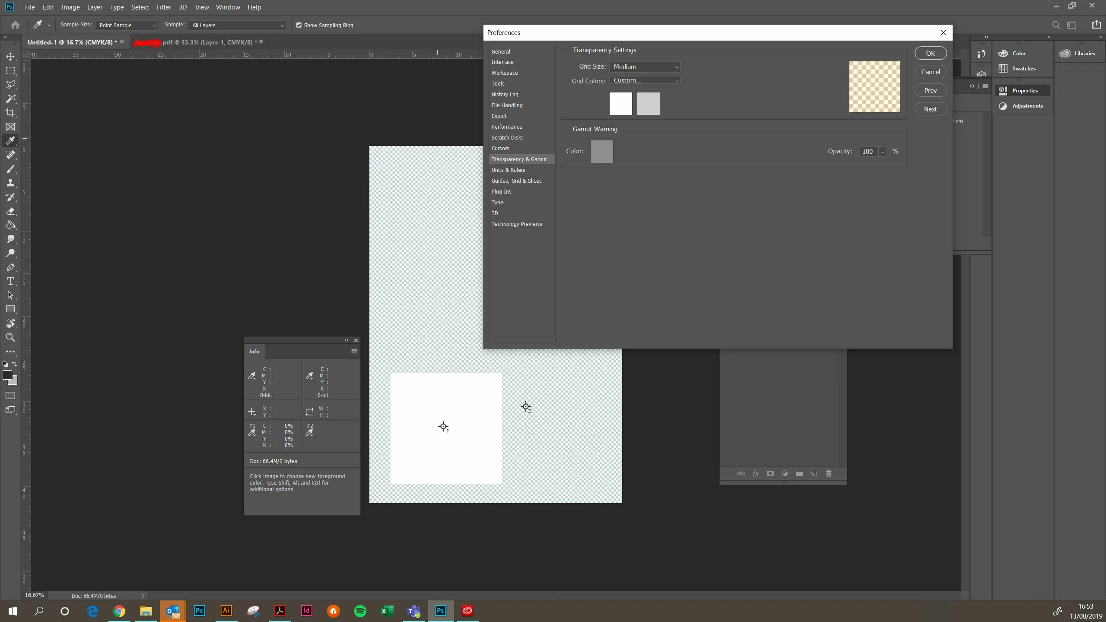The width and height of the screenshot is (1106, 622).
Task: Open the Grid Colors dropdown
Action: 645,80
